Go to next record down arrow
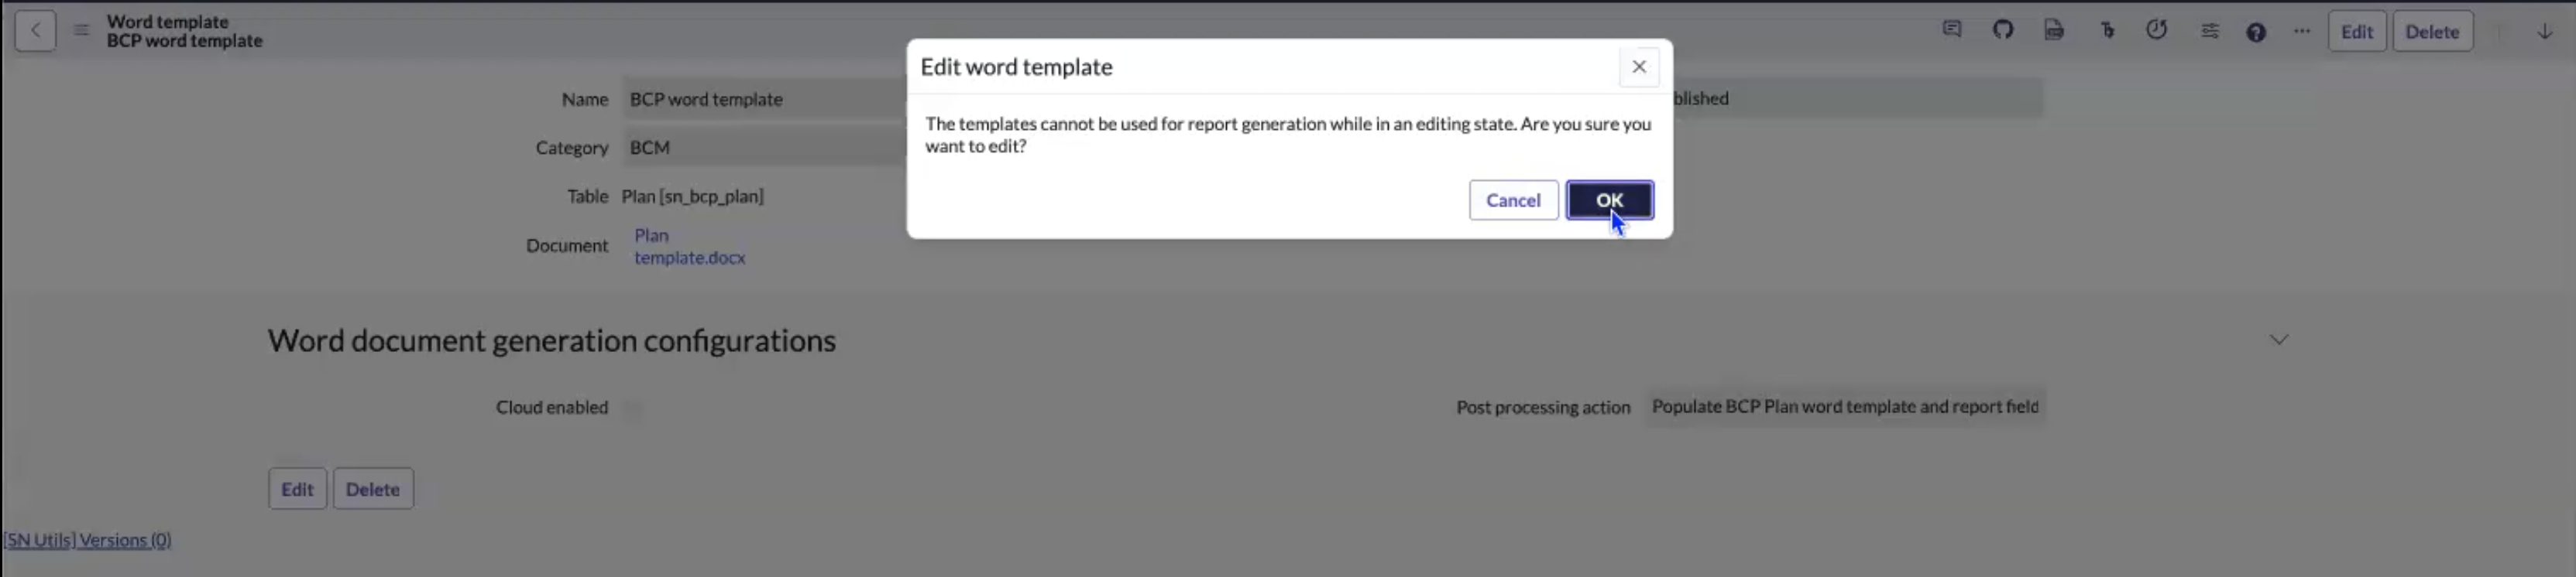 tap(2544, 31)
